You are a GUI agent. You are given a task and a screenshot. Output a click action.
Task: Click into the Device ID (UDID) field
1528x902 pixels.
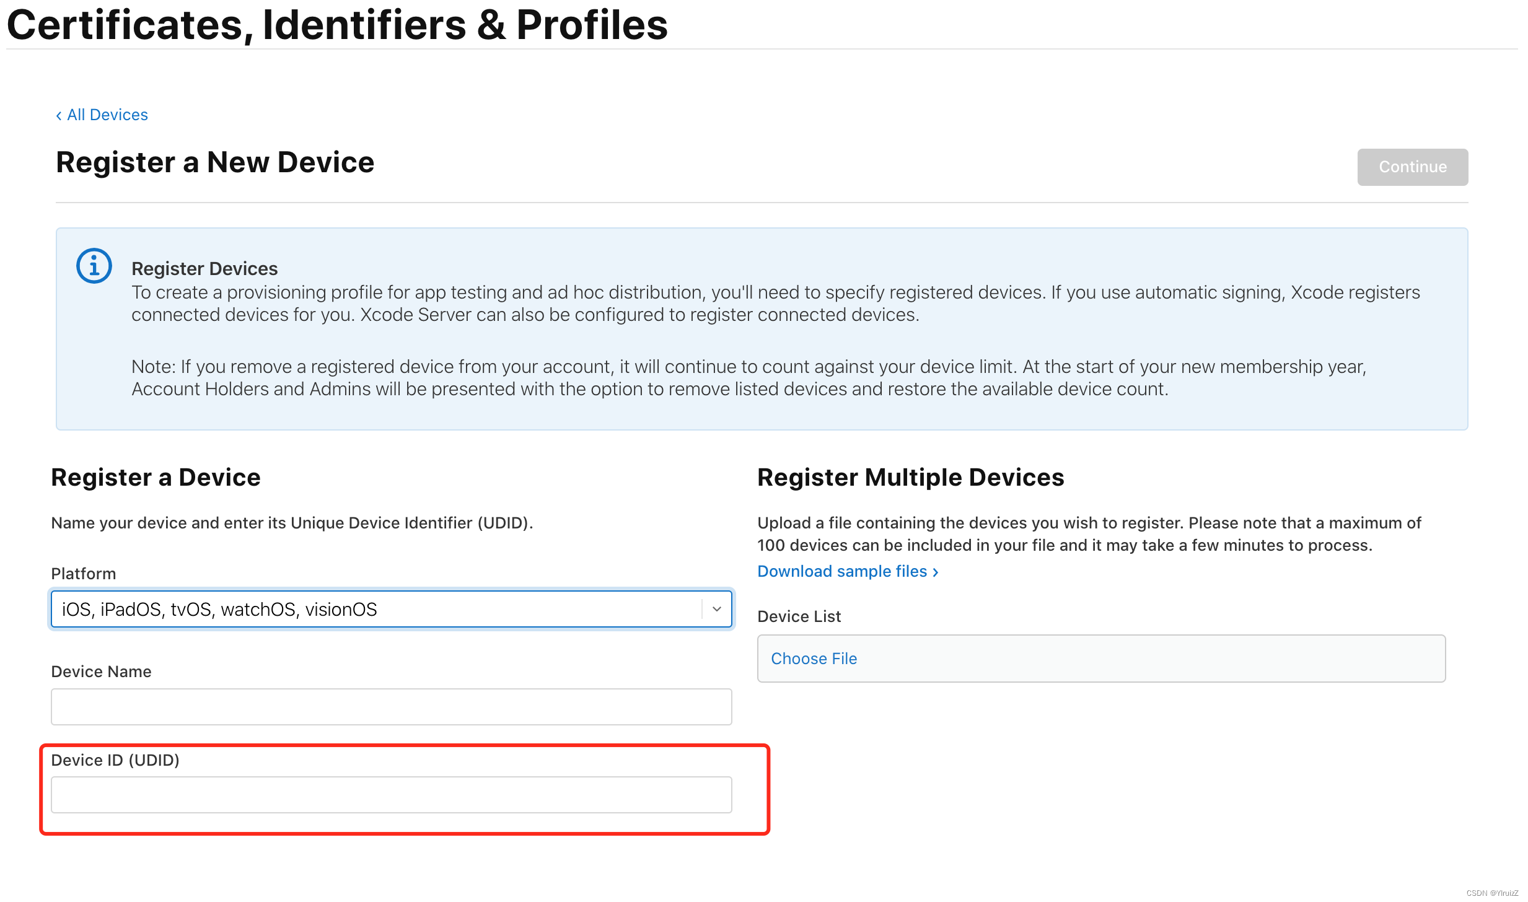[391, 795]
